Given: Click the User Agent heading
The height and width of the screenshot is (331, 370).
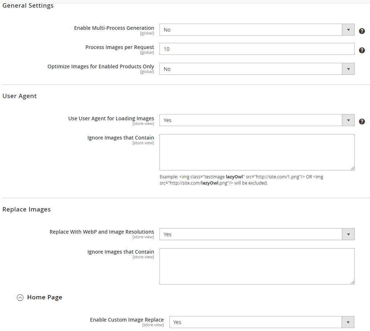Looking at the screenshot, I should (x=19, y=96).
